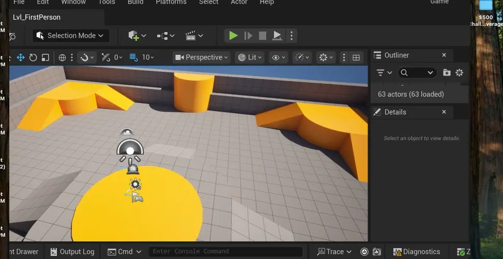The image size is (503, 259).
Task: Click the Diagnostics button in status bar
Action: pyautogui.click(x=417, y=252)
